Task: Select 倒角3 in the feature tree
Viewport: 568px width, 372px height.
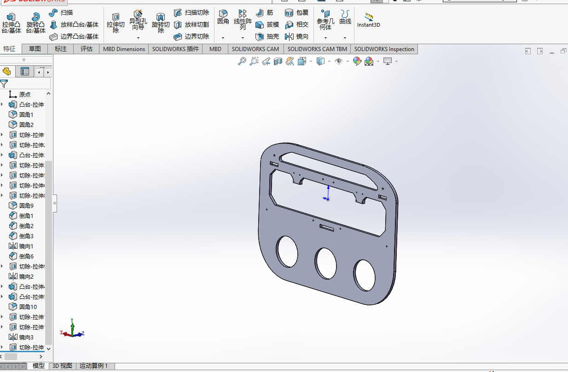Action: tap(21, 236)
